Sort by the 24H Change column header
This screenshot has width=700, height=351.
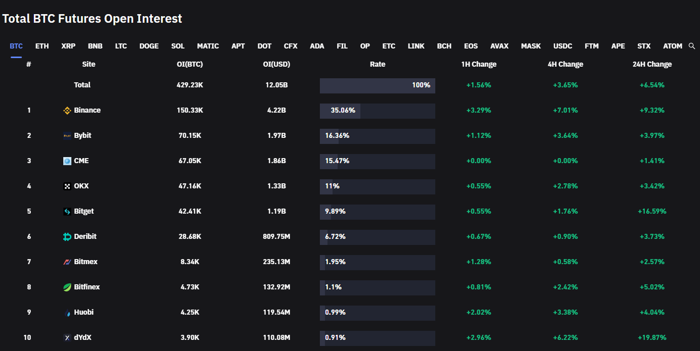tap(652, 64)
